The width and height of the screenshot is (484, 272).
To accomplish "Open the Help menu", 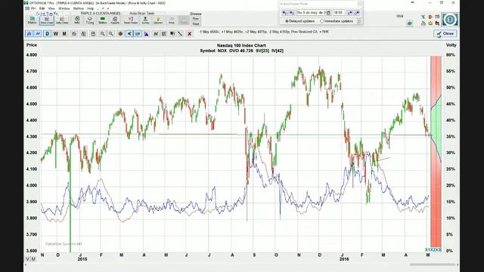I will point(91,8).
